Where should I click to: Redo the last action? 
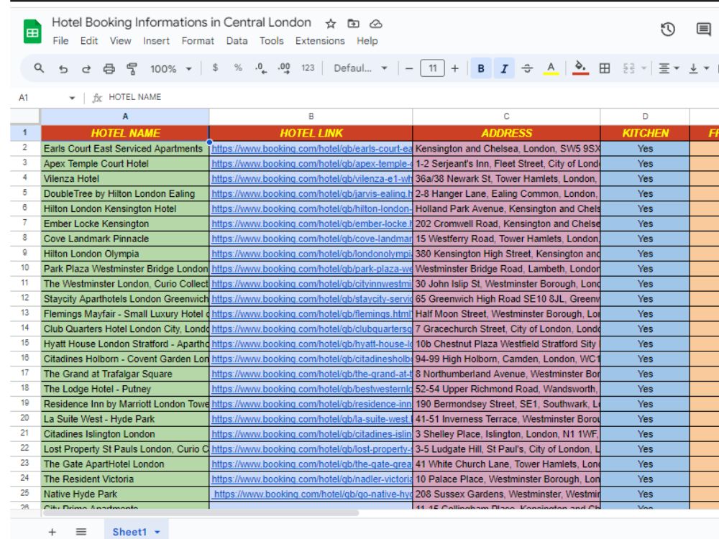[86, 69]
